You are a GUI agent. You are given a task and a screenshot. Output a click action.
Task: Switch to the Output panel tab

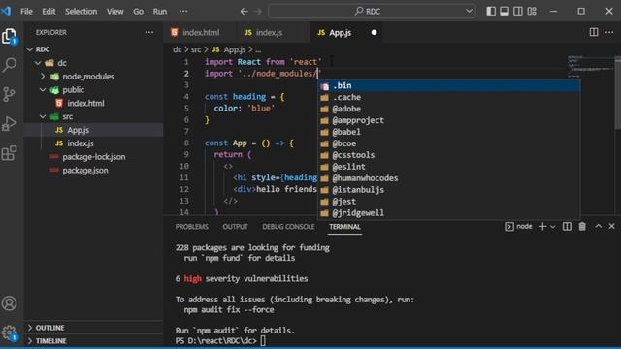(235, 227)
